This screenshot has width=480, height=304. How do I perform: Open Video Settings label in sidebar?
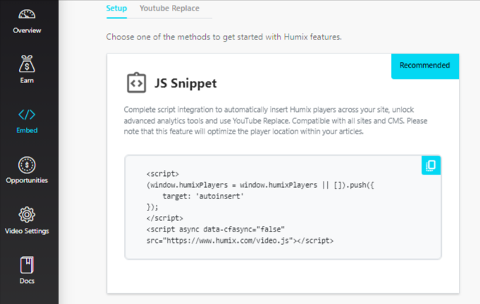[27, 231]
